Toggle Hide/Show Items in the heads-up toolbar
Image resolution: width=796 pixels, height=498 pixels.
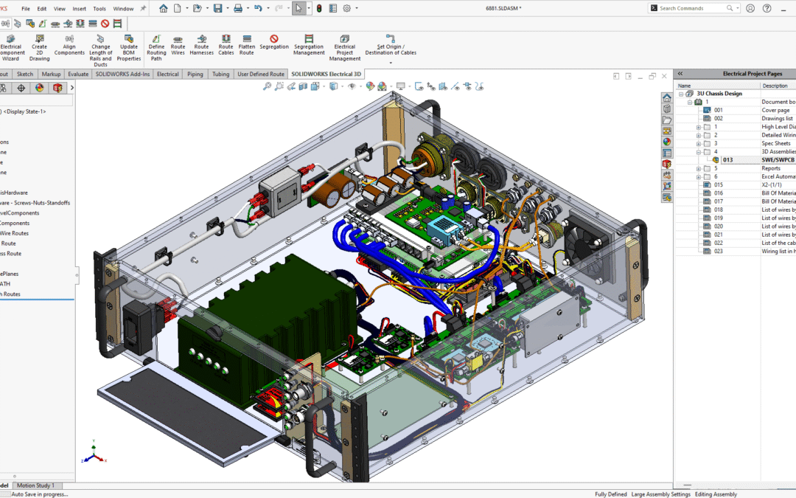[x=352, y=87]
